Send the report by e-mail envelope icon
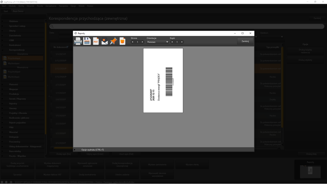 pyautogui.click(x=105, y=41)
